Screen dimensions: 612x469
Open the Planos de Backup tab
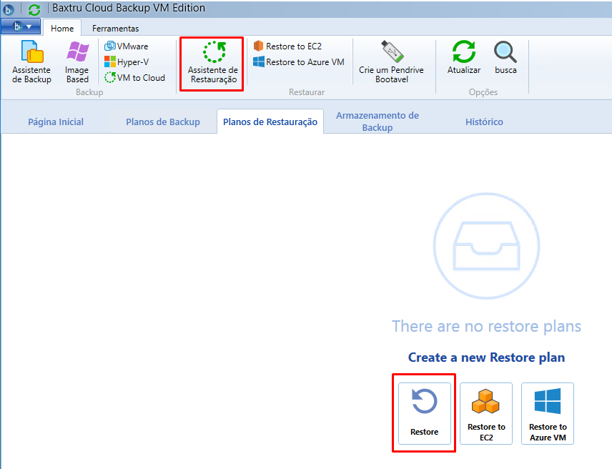point(163,122)
